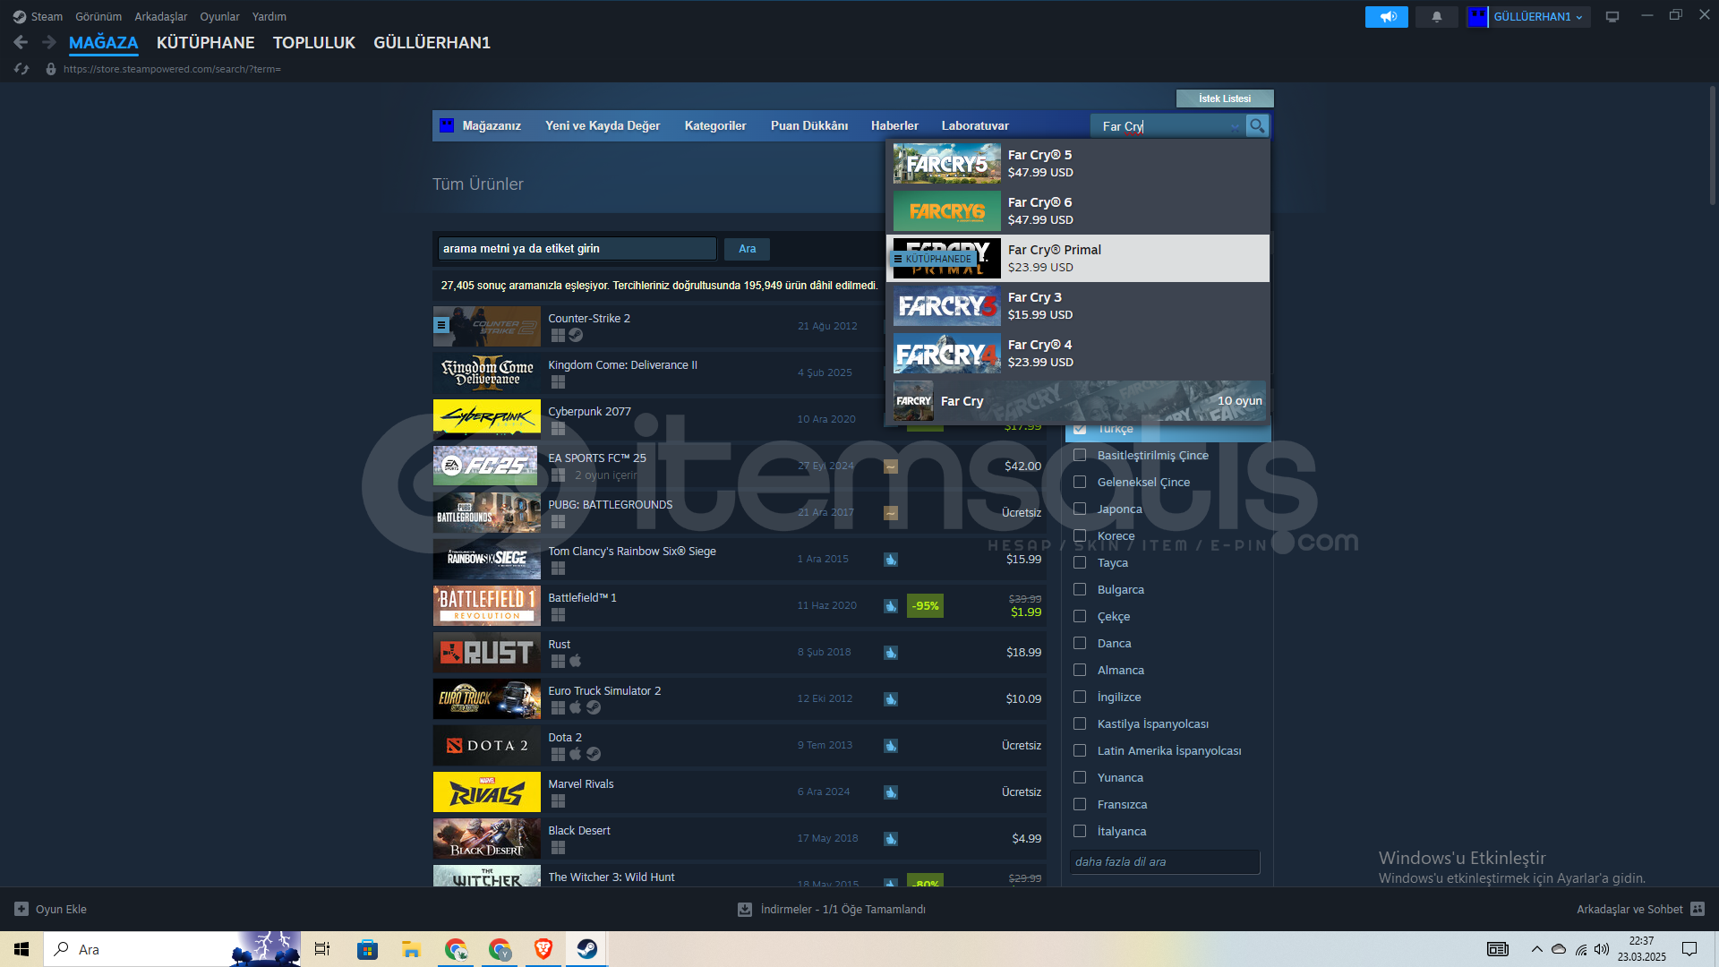Check the Almanca language filter
The width and height of the screenshot is (1719, 967).
coord(1080,670)
